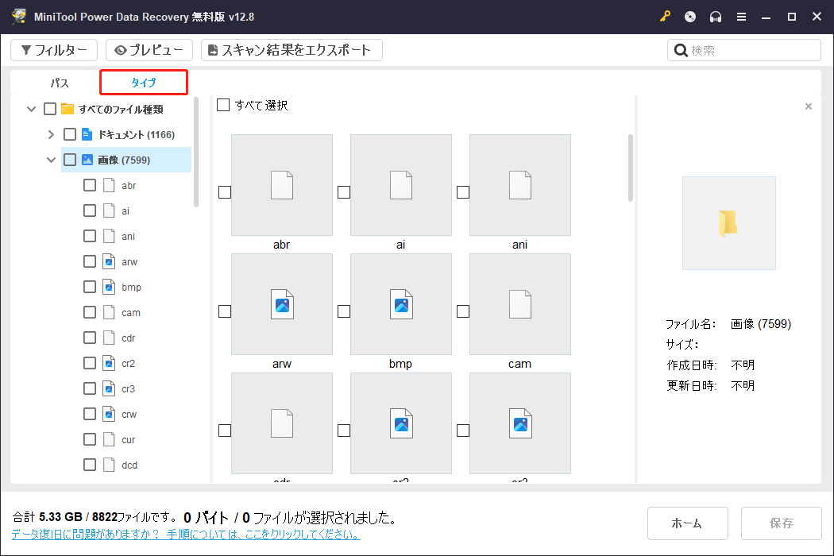Click the 画像 image category icon
This screenshot has width=834, height=556.
coord(87,159)
